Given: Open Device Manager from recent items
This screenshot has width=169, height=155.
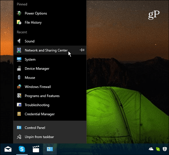Looking at the screenshot, I should tap(50, 69).
